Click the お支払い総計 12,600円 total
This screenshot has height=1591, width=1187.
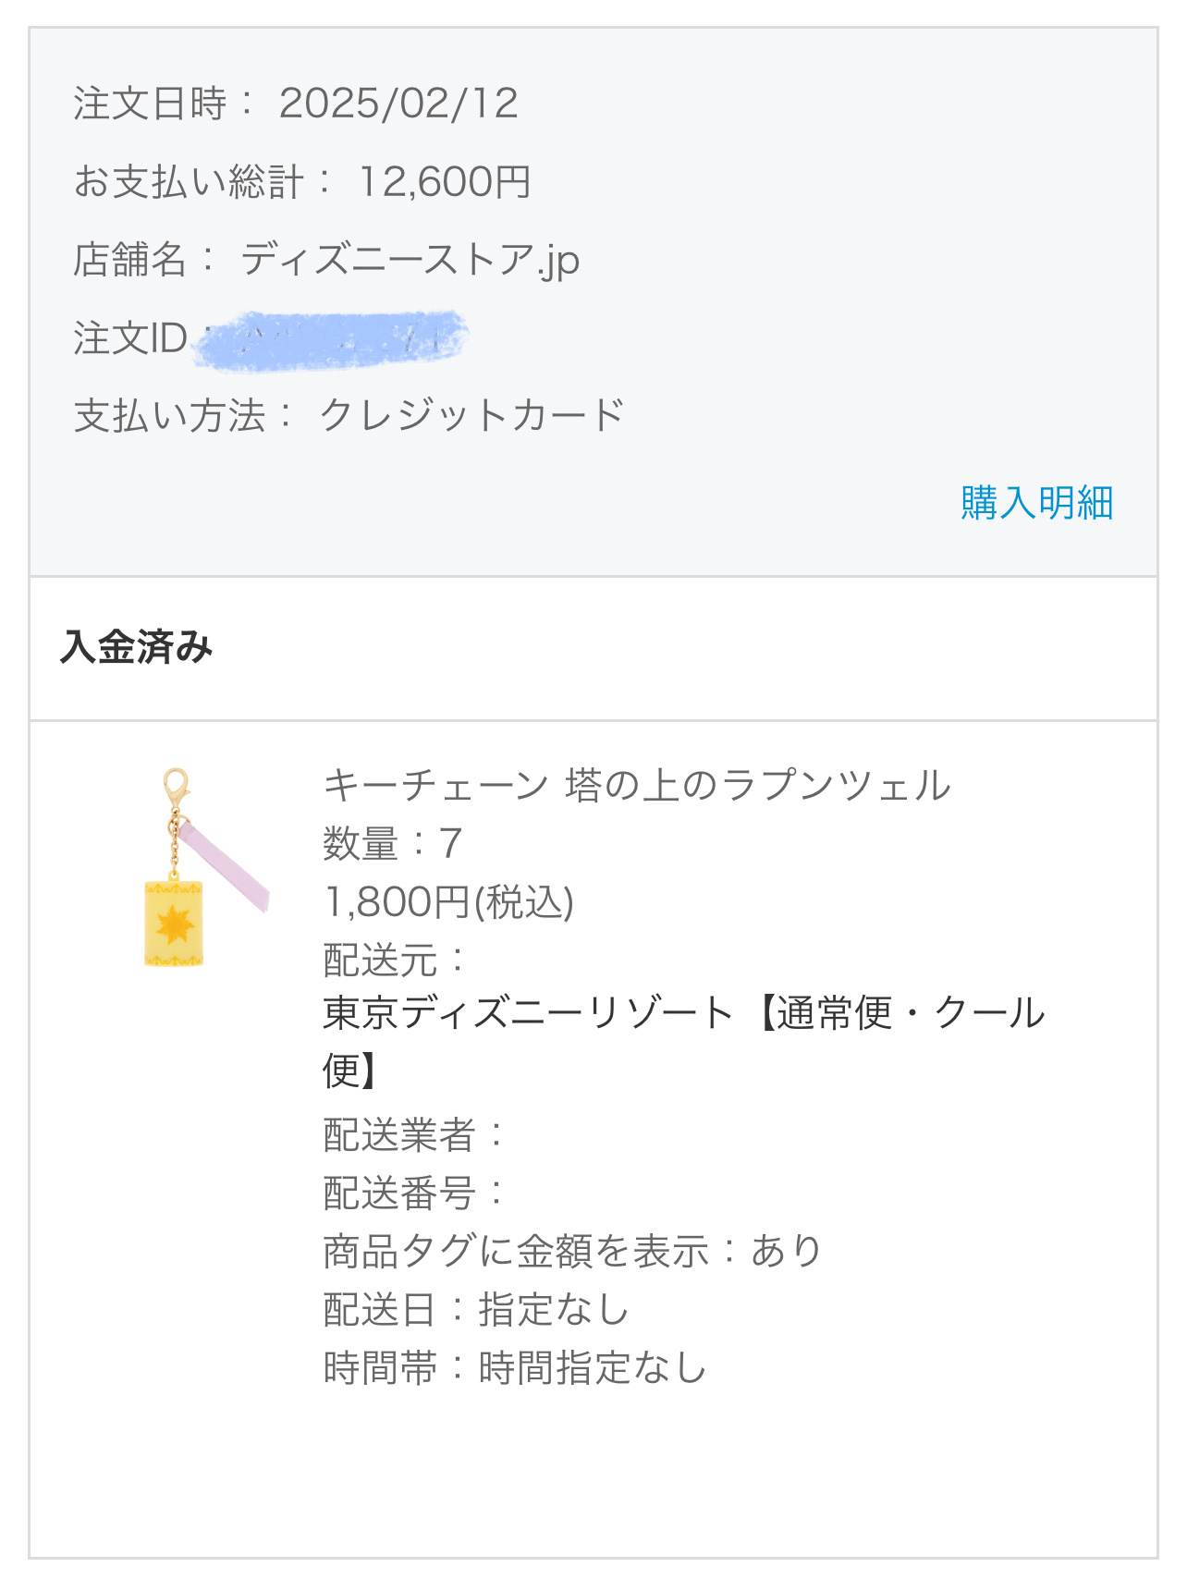tap(302, 182)
